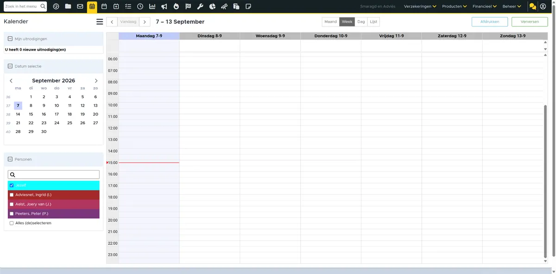Switch to Lijst view
Viewport: 556px width, 274px height.
tap(373, 22)
